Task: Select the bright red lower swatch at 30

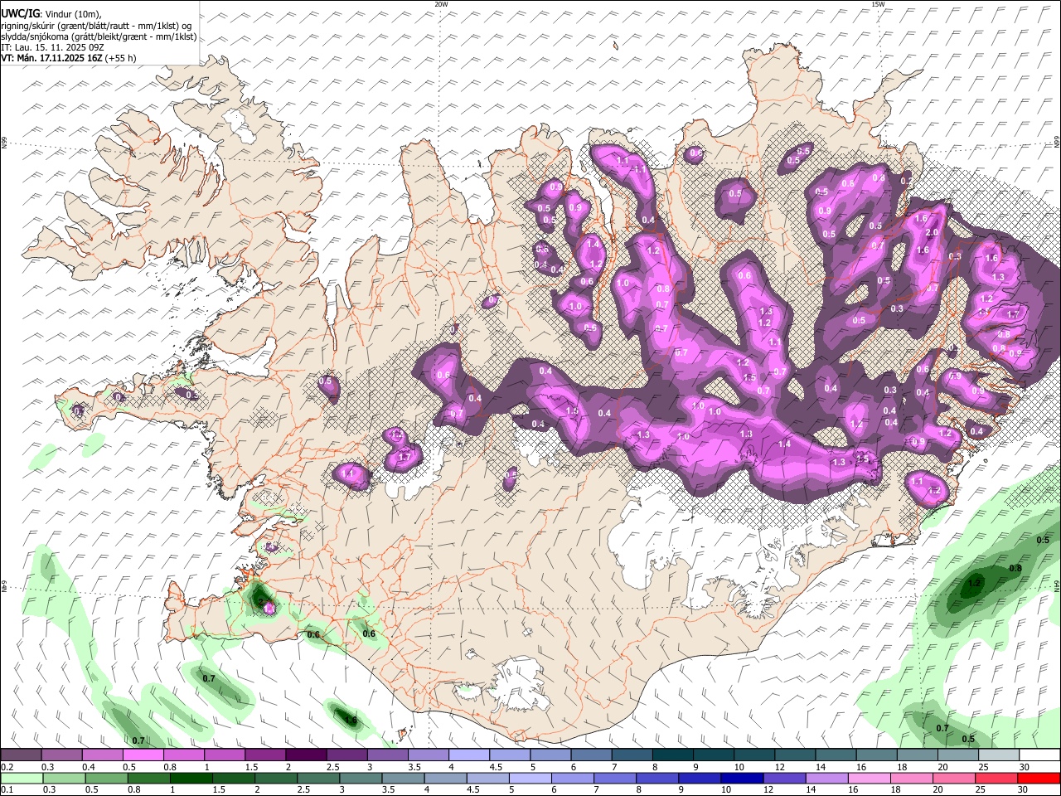Action: tap(1038, 778)
